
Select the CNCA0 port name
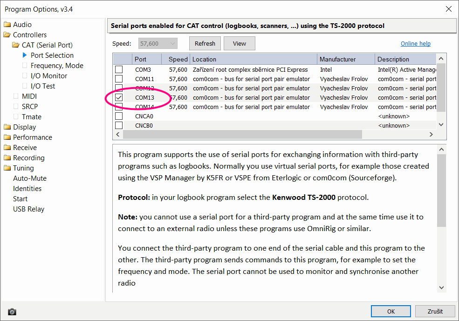click(x=144, y=116)
